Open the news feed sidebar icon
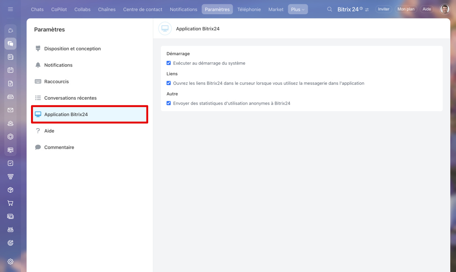 coord(10,57)
